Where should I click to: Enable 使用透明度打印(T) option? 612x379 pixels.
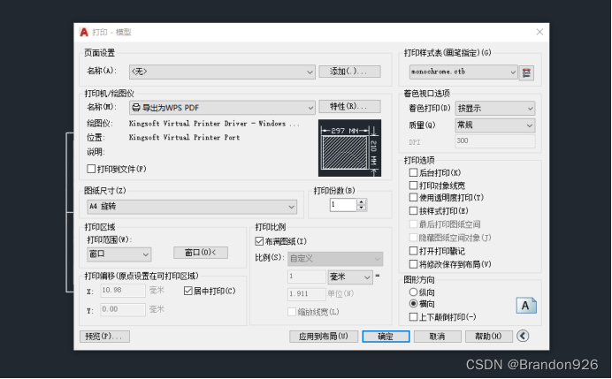(x=413, y=198)
